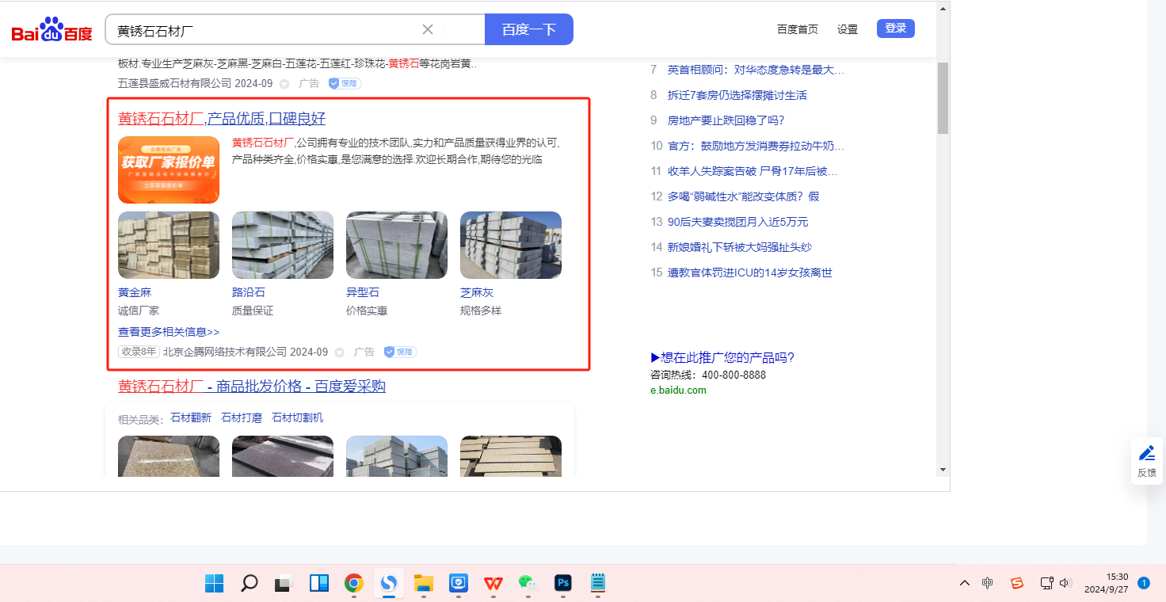Click the orange 获取厂家报价单 banner image
1166x602 pixels.
(169, 170)
